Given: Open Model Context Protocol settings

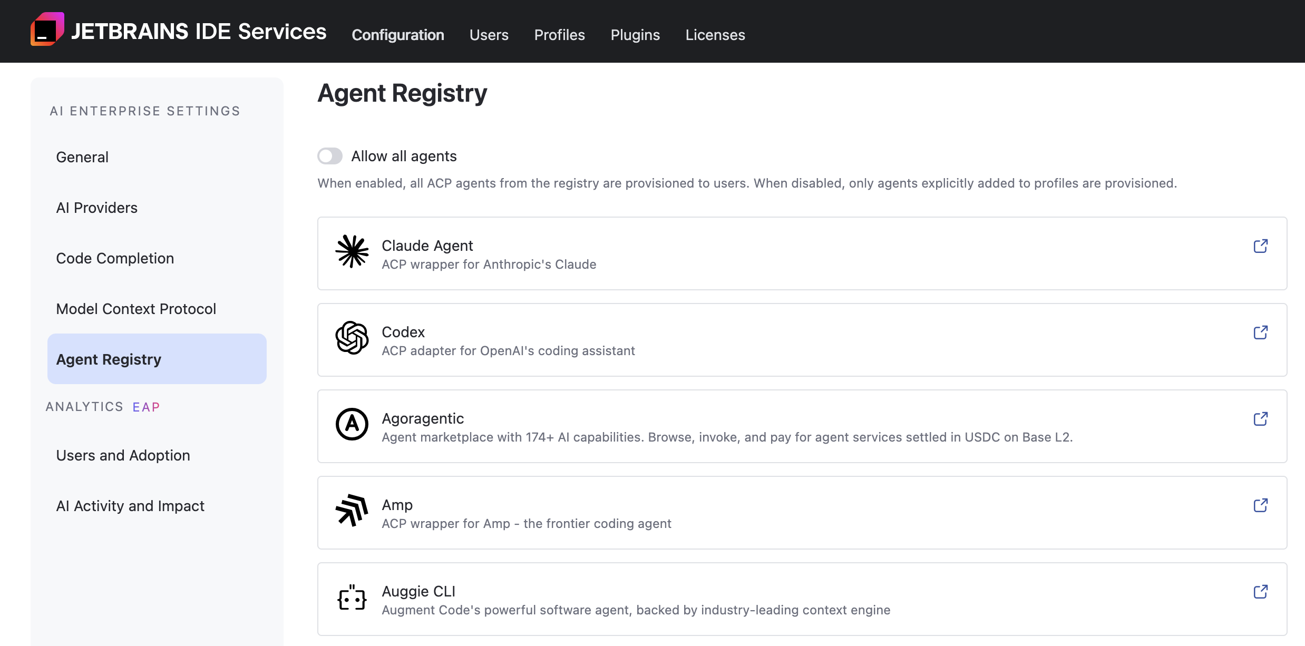Looking at the screenshot, I should click(x=157, y=309).
